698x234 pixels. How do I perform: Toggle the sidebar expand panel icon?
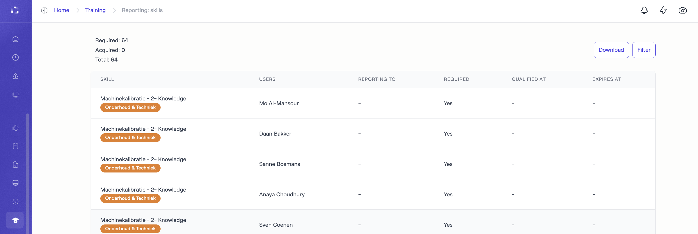44,10
